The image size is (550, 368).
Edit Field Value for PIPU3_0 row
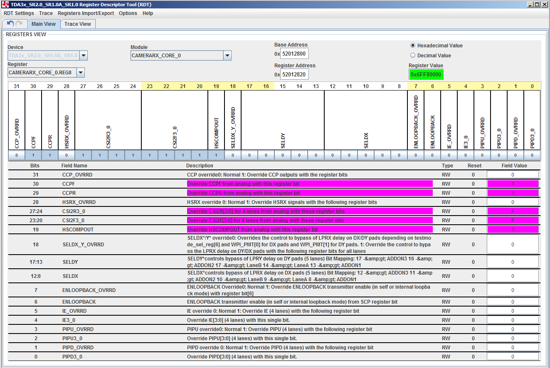pos(513,339)
